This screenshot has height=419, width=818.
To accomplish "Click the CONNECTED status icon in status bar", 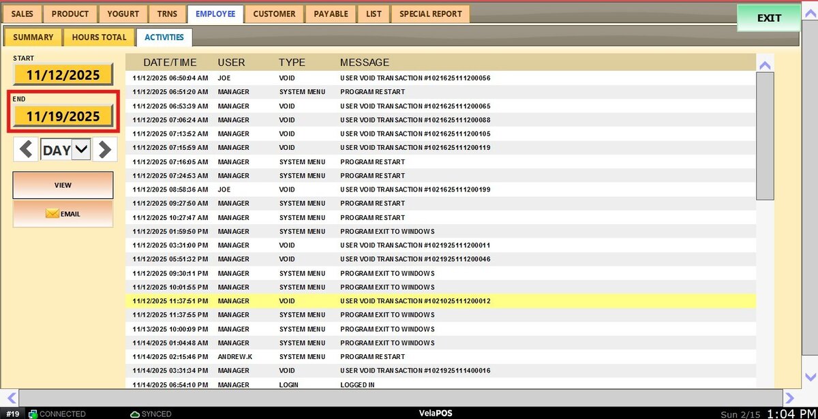I will tap(33, 414).
